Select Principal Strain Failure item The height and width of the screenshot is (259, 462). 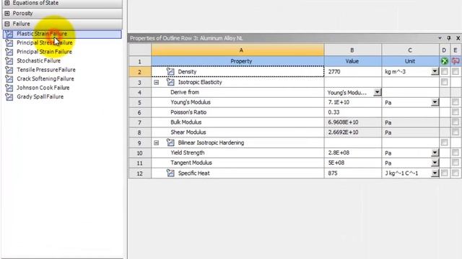[44, 52]
